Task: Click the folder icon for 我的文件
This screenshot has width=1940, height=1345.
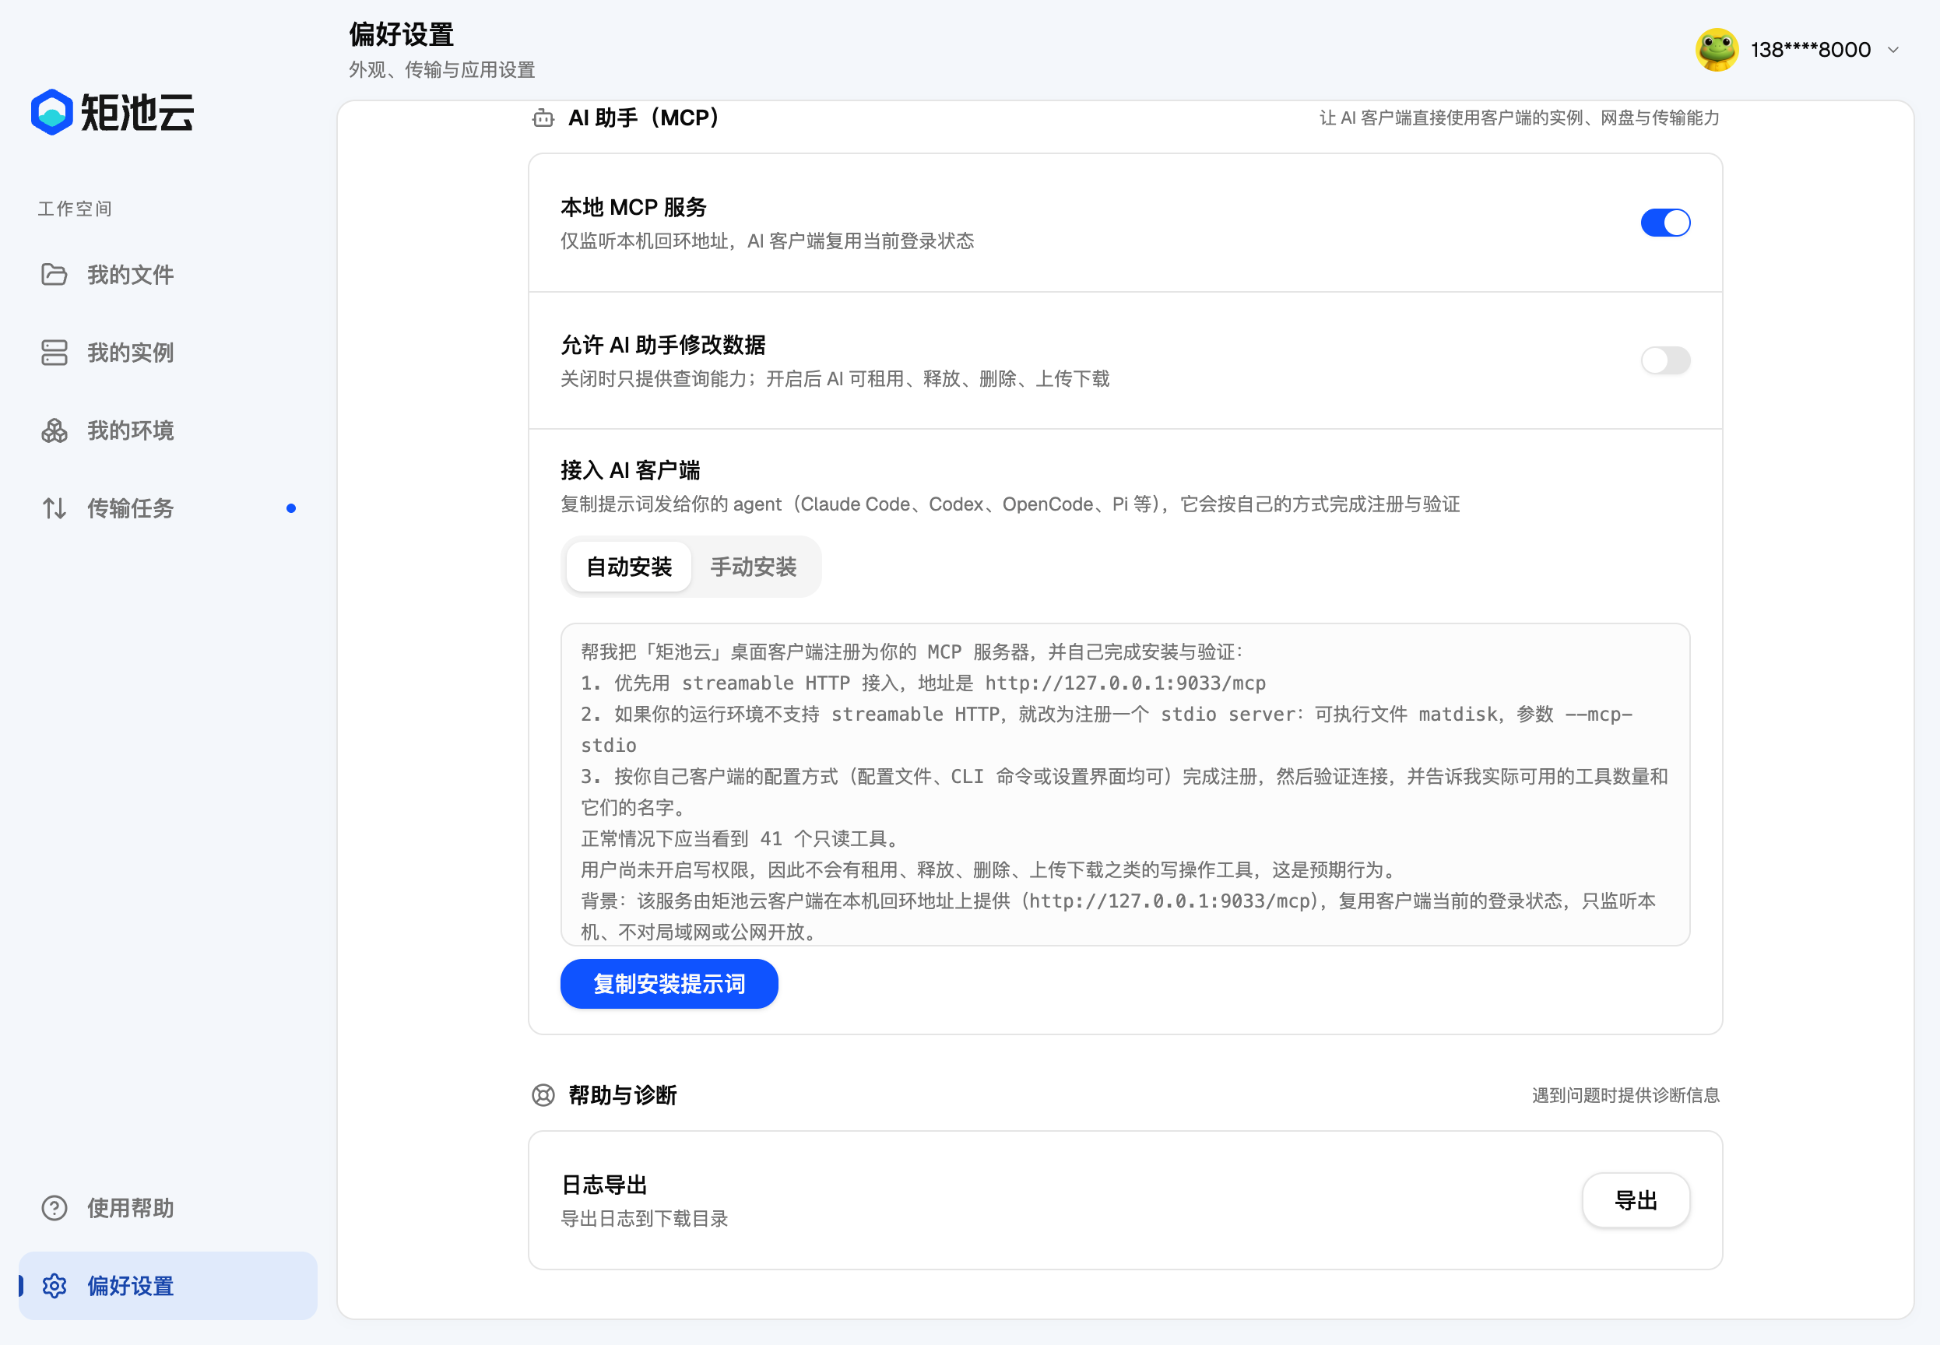Action: coord(54,275)
